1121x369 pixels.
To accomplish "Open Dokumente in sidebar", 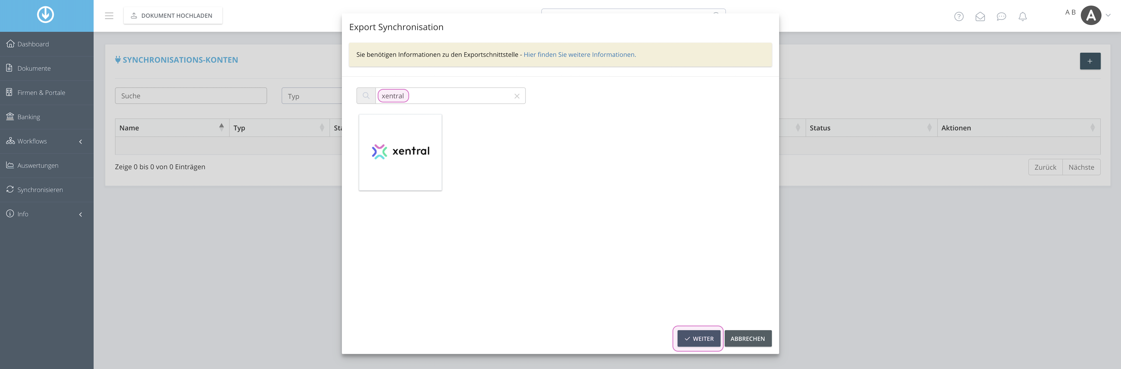I will (x=47, y=68).
